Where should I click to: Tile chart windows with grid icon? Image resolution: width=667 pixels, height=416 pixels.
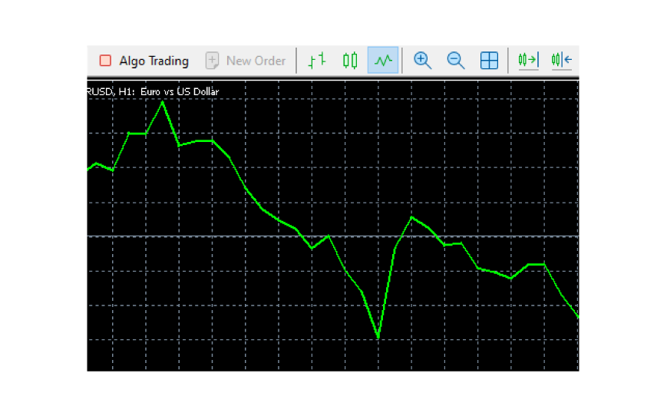pos(489,61)
